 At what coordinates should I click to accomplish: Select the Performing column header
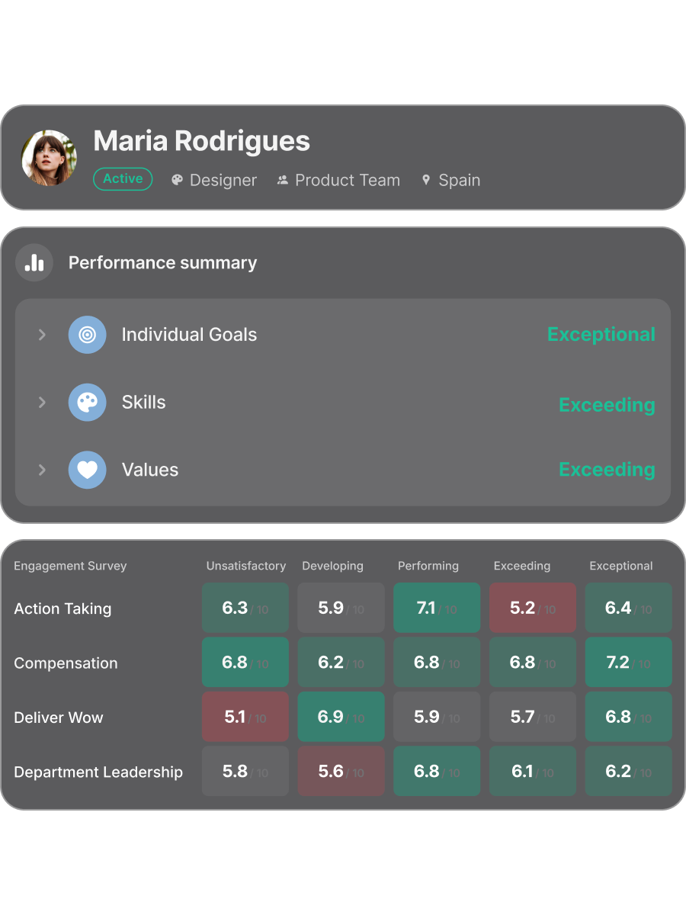tap(428, 566)
